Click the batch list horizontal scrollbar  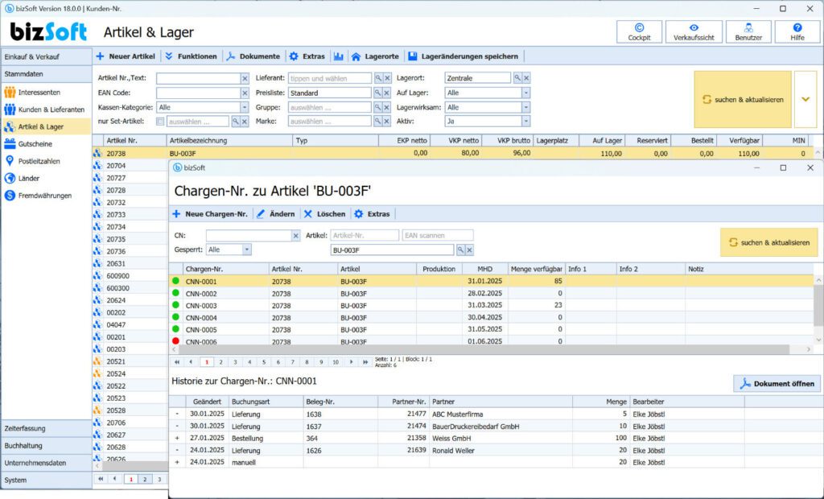pos(484,349)
